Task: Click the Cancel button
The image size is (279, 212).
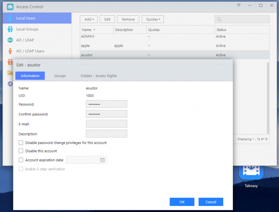Action: click(211, 202)
